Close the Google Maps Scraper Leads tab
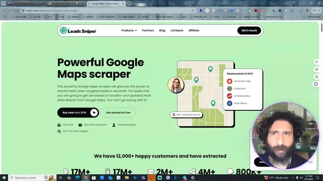323x181 pixels. click(x=123, y=4)
